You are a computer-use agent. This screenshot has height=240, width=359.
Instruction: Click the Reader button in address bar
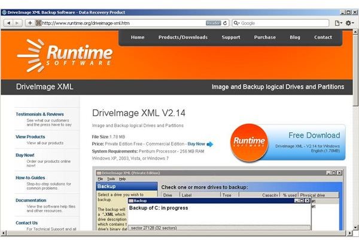click(214, 23)
